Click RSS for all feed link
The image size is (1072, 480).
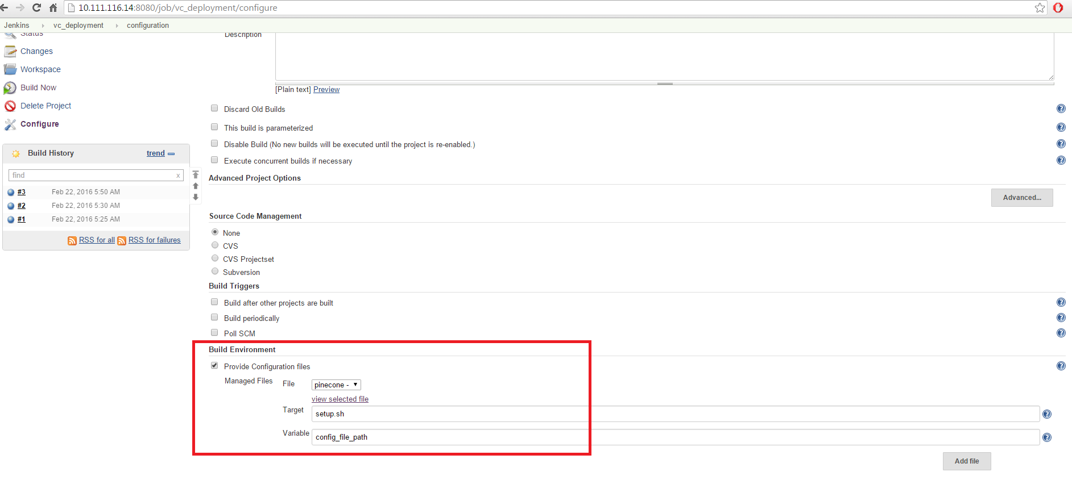pos(97,240)
